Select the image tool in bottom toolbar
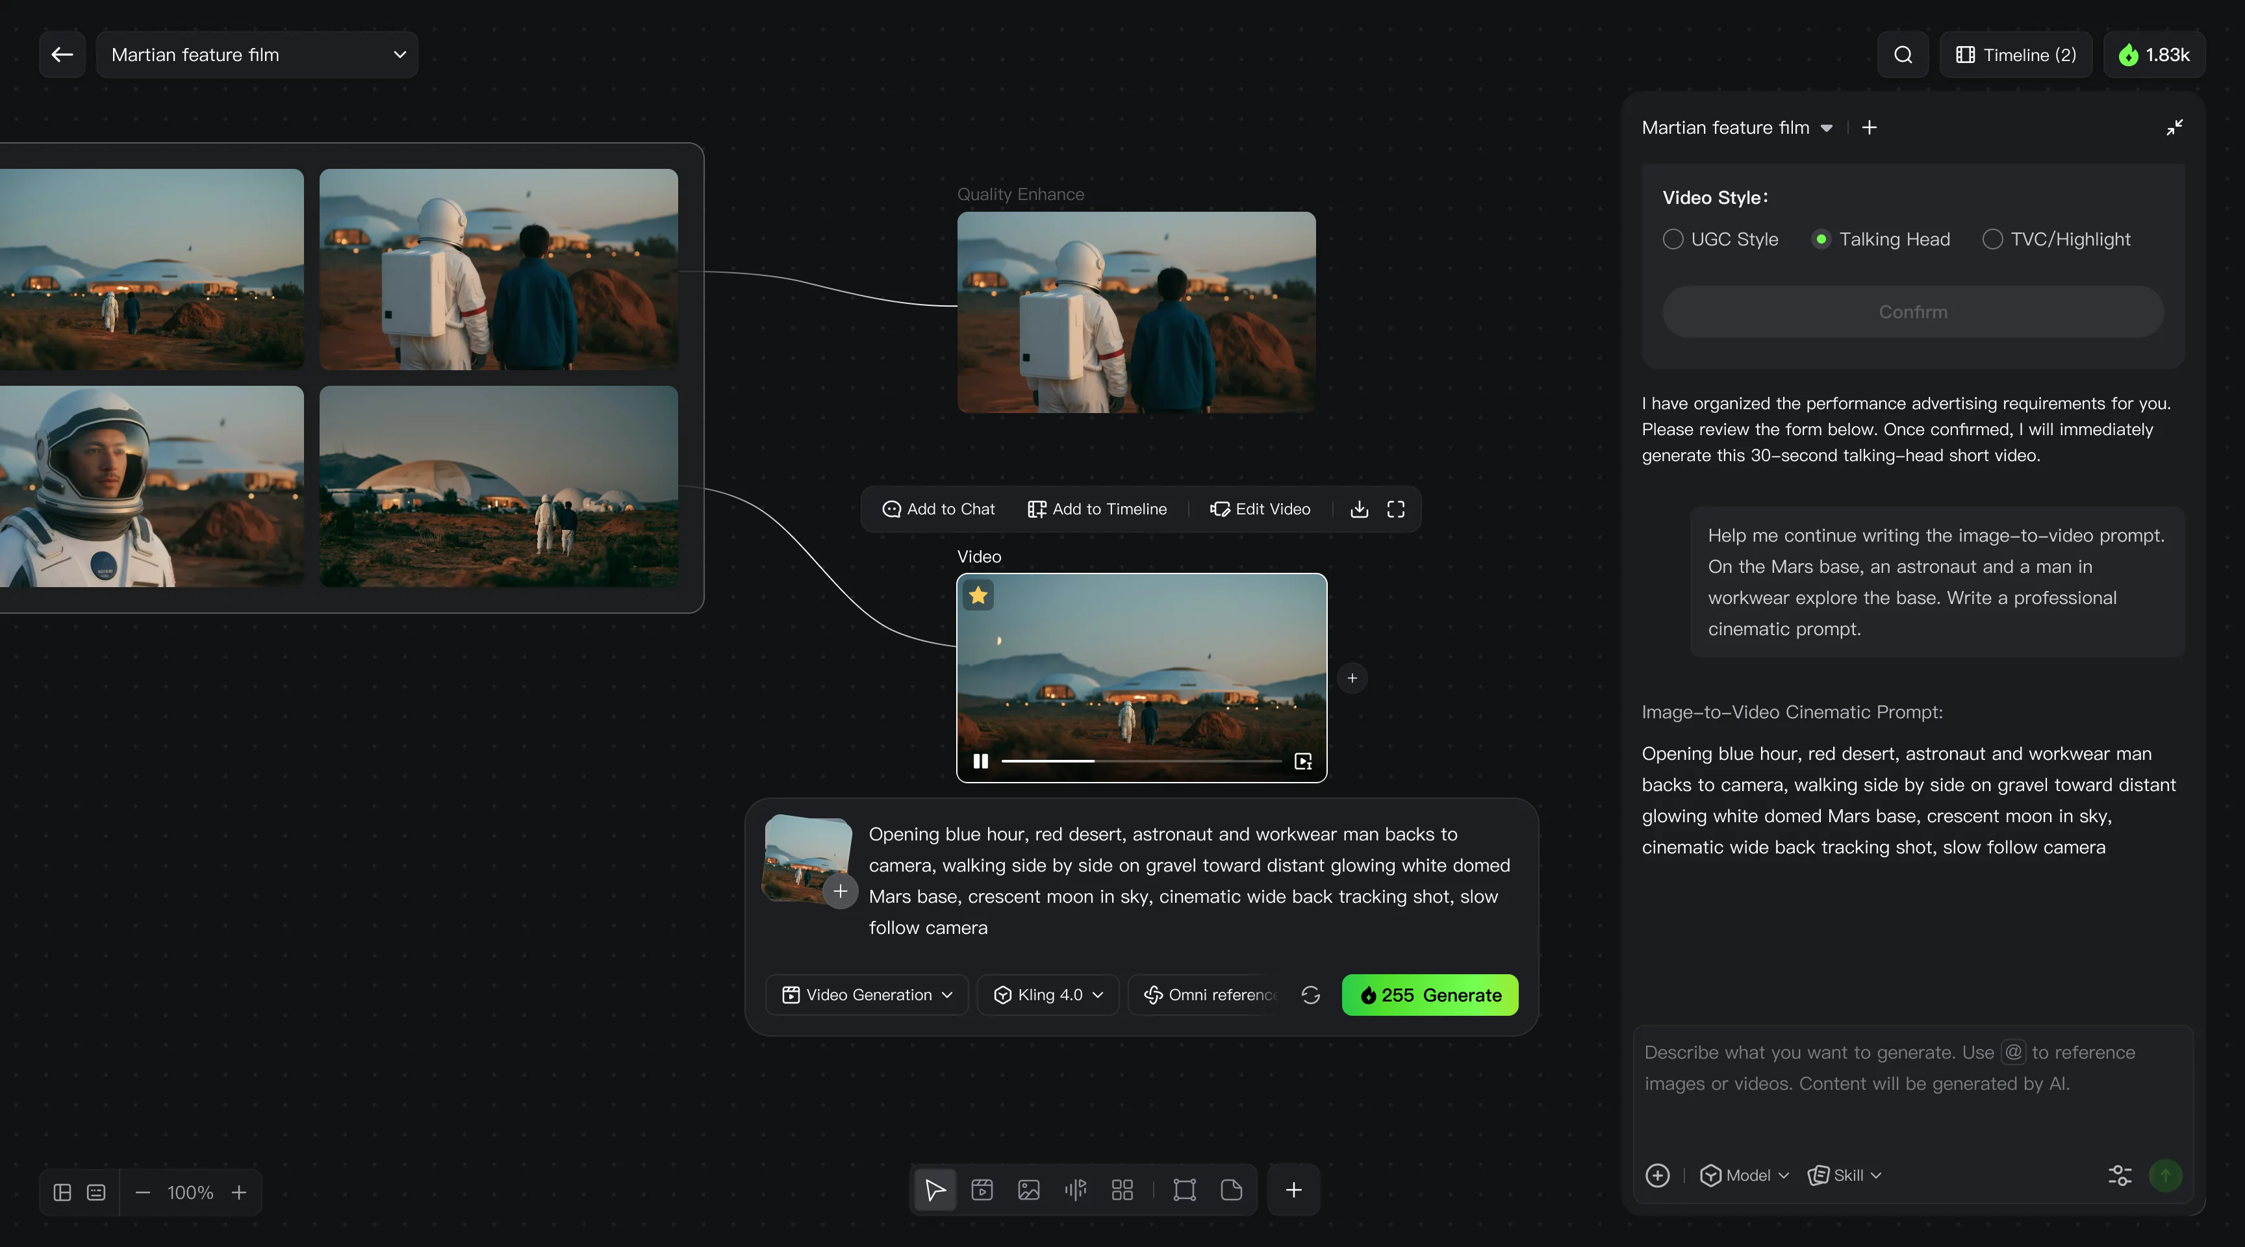The image size is (2245, 1247). 1028,1189
